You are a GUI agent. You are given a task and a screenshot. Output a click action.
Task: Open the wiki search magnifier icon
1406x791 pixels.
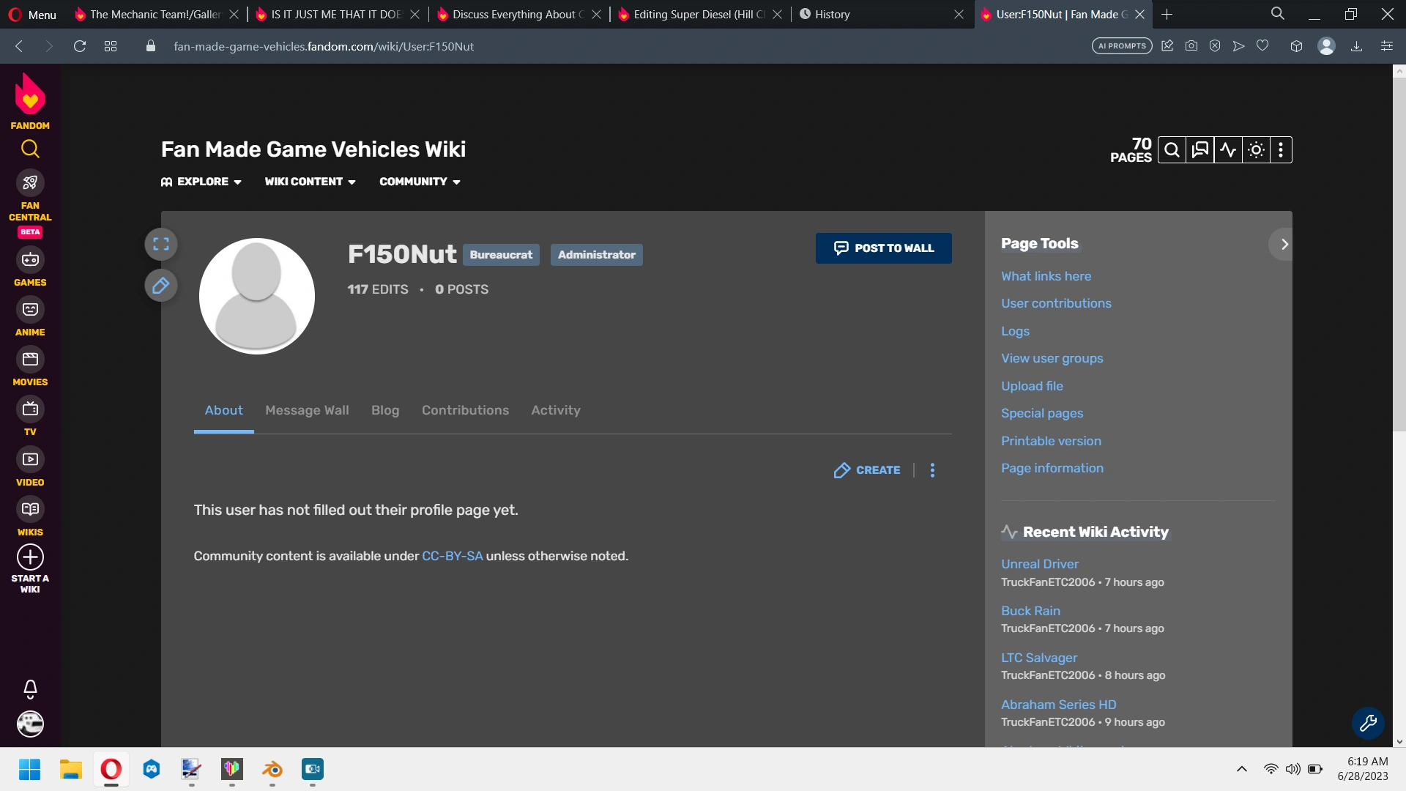[x=1172, y=149]
